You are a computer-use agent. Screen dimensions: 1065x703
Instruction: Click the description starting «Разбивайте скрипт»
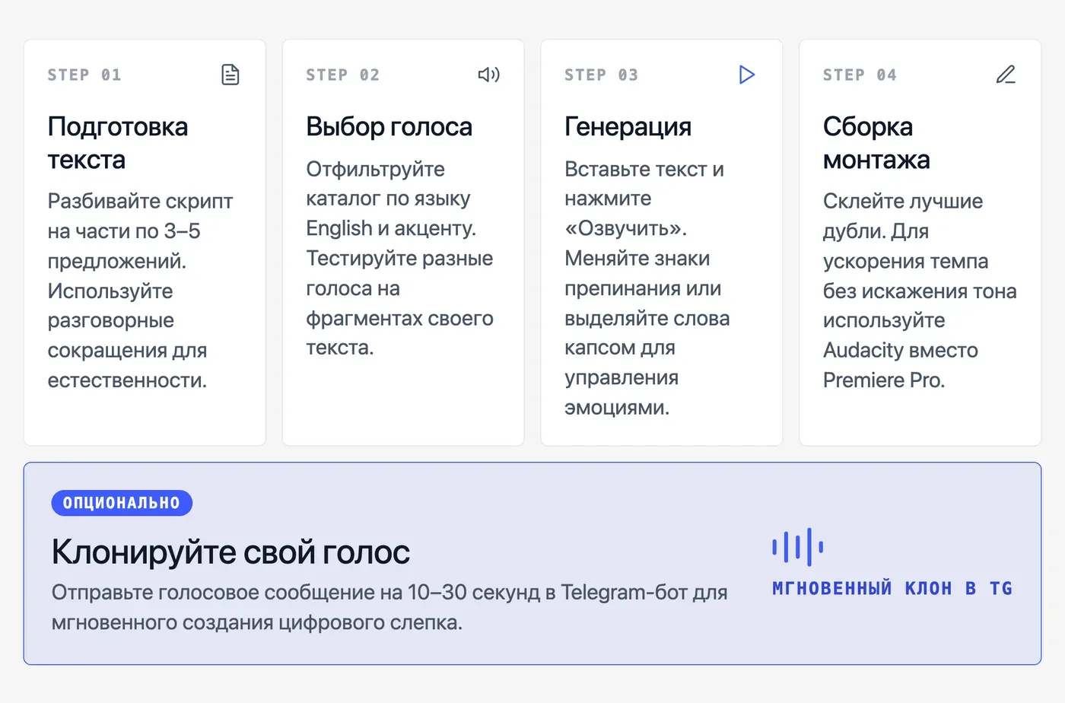click(141, 291)
